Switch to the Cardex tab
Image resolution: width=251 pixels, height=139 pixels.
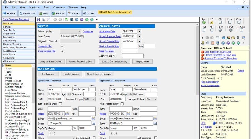point(74,13)
